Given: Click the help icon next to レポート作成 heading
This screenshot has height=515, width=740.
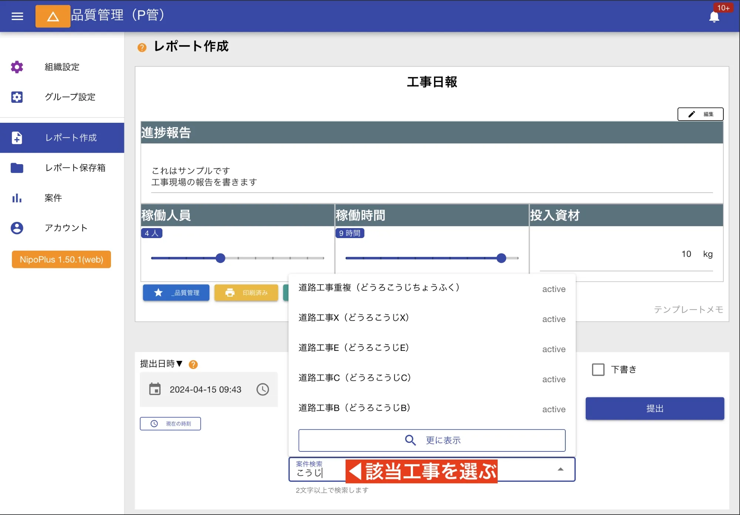Looking at the screenshot, I should (x=142, y=47).
